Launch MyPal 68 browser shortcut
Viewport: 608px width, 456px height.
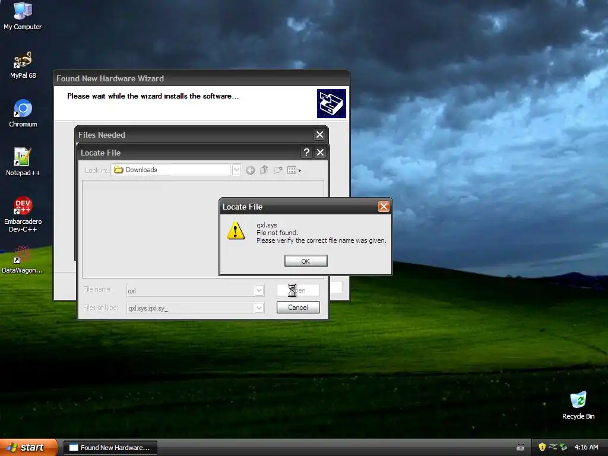[23, 65]
